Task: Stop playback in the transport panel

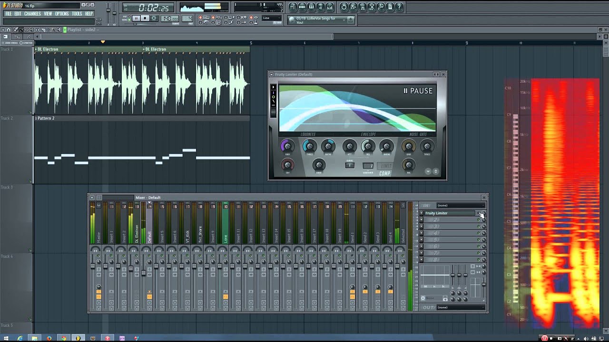Action: [145, 19]
